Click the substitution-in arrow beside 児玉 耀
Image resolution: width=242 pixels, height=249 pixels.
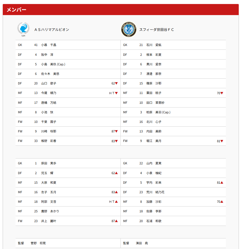coord(116,173)
